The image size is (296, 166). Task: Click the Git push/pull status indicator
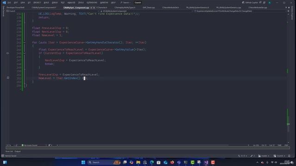[242, 156]
